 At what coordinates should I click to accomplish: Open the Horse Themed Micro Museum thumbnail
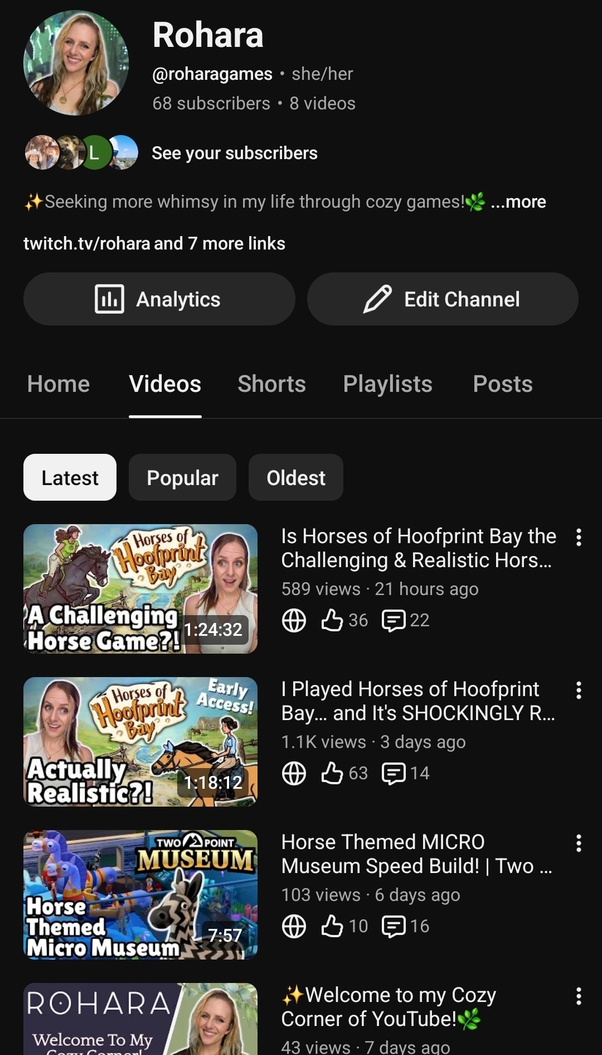(140, 894)
